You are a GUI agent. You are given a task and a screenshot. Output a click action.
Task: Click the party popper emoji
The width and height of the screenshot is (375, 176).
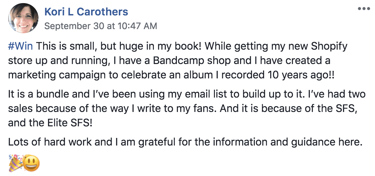pos(15,163)
